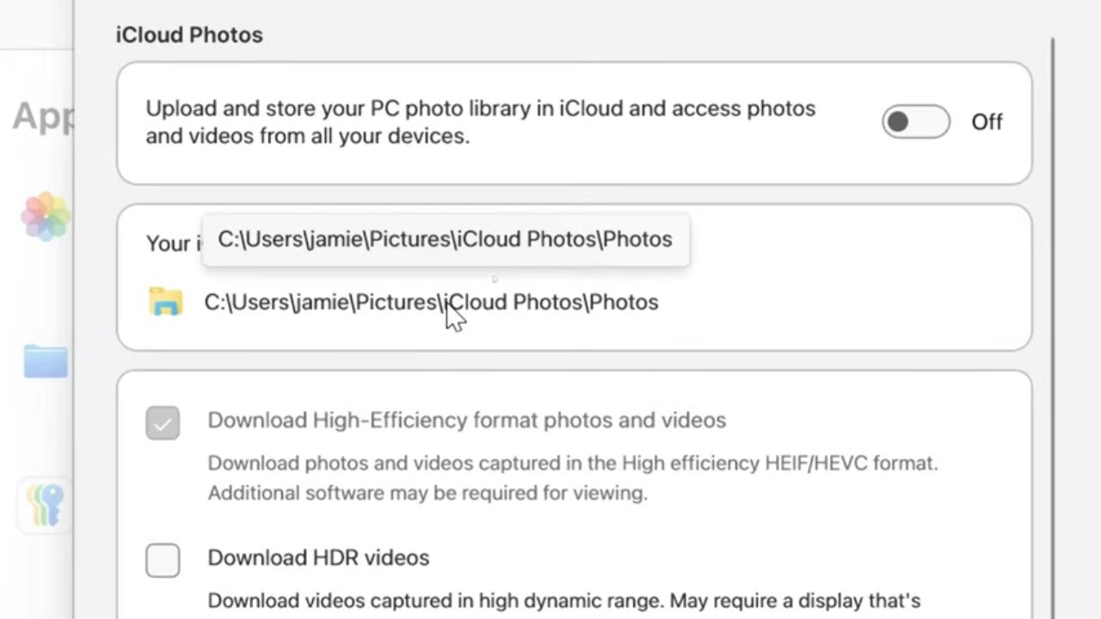Click the Upload and store your PC photo library text

pos(480,122)
